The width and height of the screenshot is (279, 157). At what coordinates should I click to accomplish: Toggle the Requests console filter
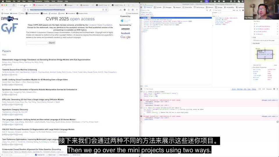269,89
